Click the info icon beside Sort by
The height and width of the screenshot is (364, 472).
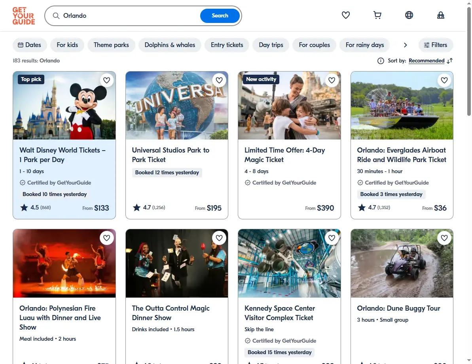click(381, 61)
